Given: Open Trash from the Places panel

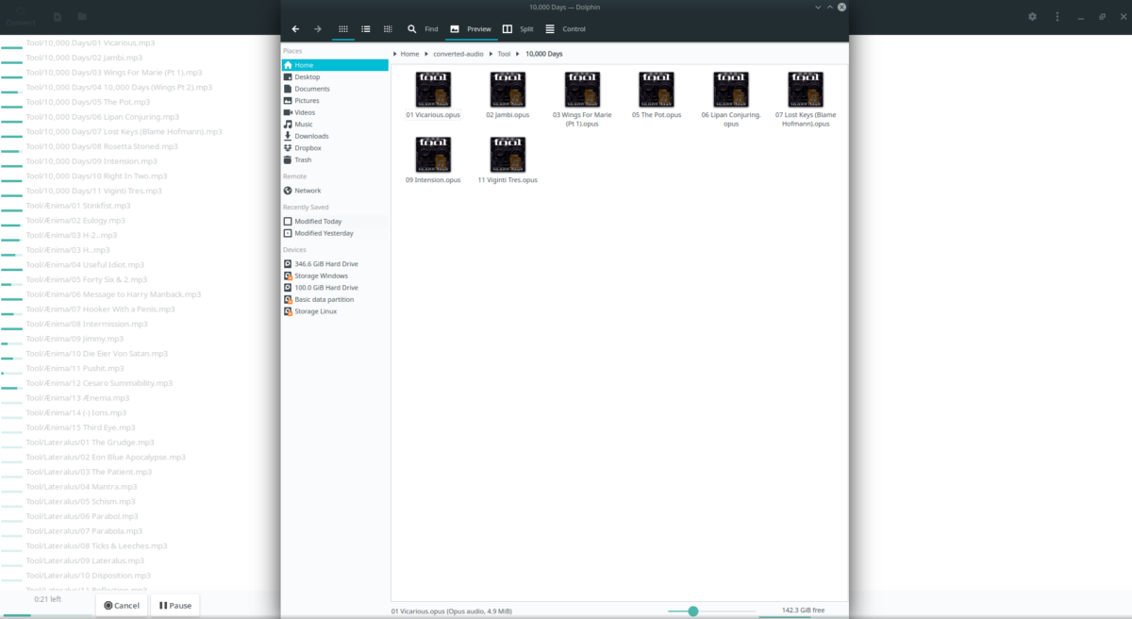Looking at the screenshot, I should click(x=304, y=159).
